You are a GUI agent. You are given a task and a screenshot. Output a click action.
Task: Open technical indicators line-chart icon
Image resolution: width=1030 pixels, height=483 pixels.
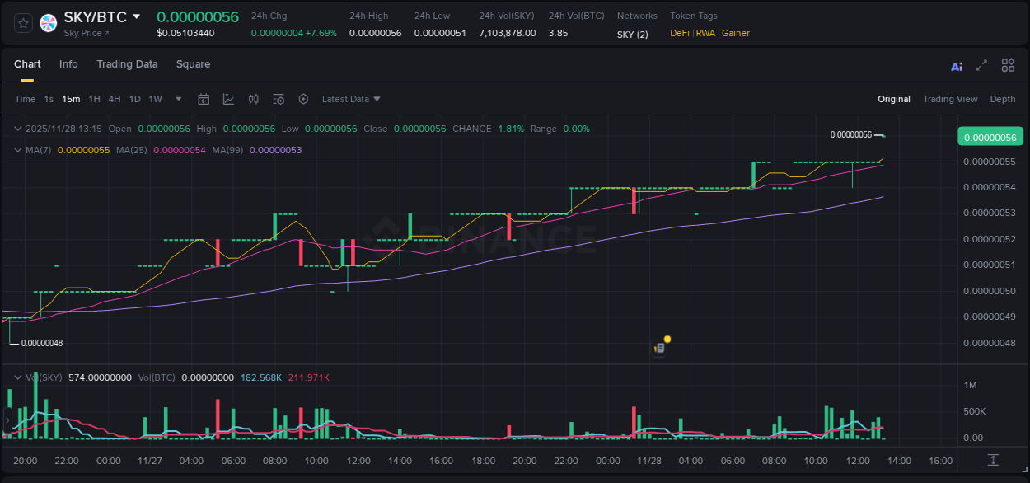tap(228, 99)
